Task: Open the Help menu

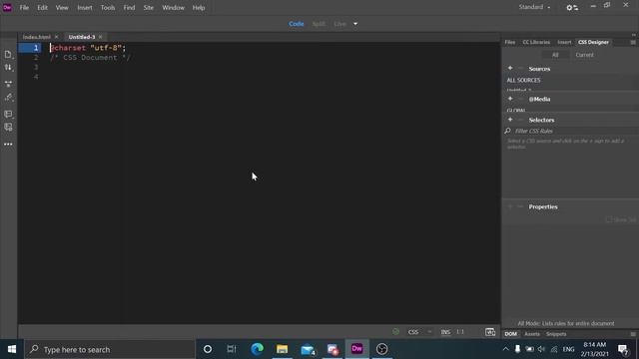Action: click(x=199, y=8)
